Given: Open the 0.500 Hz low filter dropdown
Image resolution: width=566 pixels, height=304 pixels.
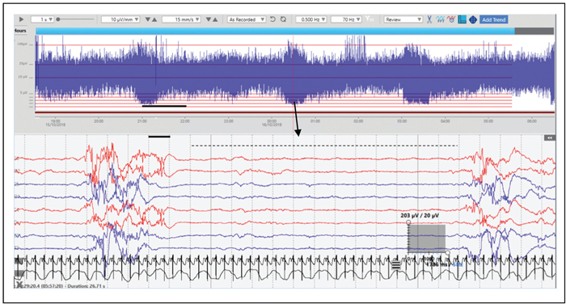Looking at the screenshot, I should click(x=311, y=19).
